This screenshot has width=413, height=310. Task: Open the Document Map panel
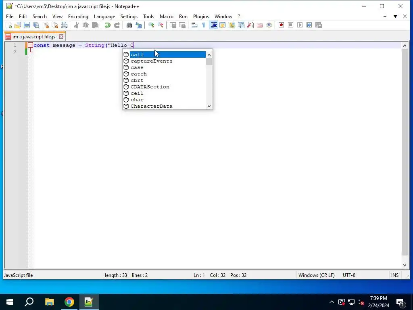232,25
